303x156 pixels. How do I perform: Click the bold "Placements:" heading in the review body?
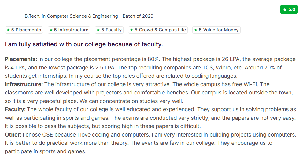[x=21, y=59]
